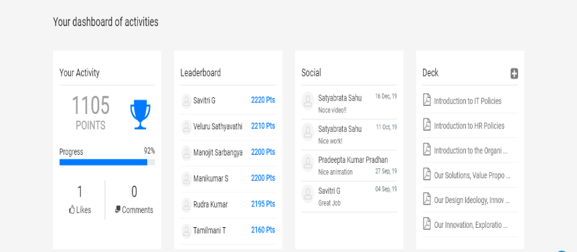This screenshot has width=577, height=252.
Task: Click PDF icon beside Our Design Ideology
Action: [426, 199]
